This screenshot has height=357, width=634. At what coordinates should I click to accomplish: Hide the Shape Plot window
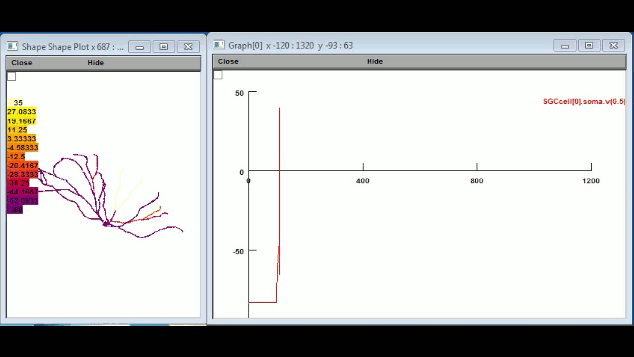pyautogui.click(x=95, y=62)
